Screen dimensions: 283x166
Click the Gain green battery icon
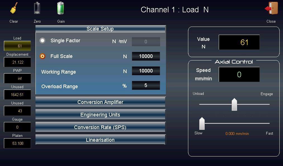(61, 8)
